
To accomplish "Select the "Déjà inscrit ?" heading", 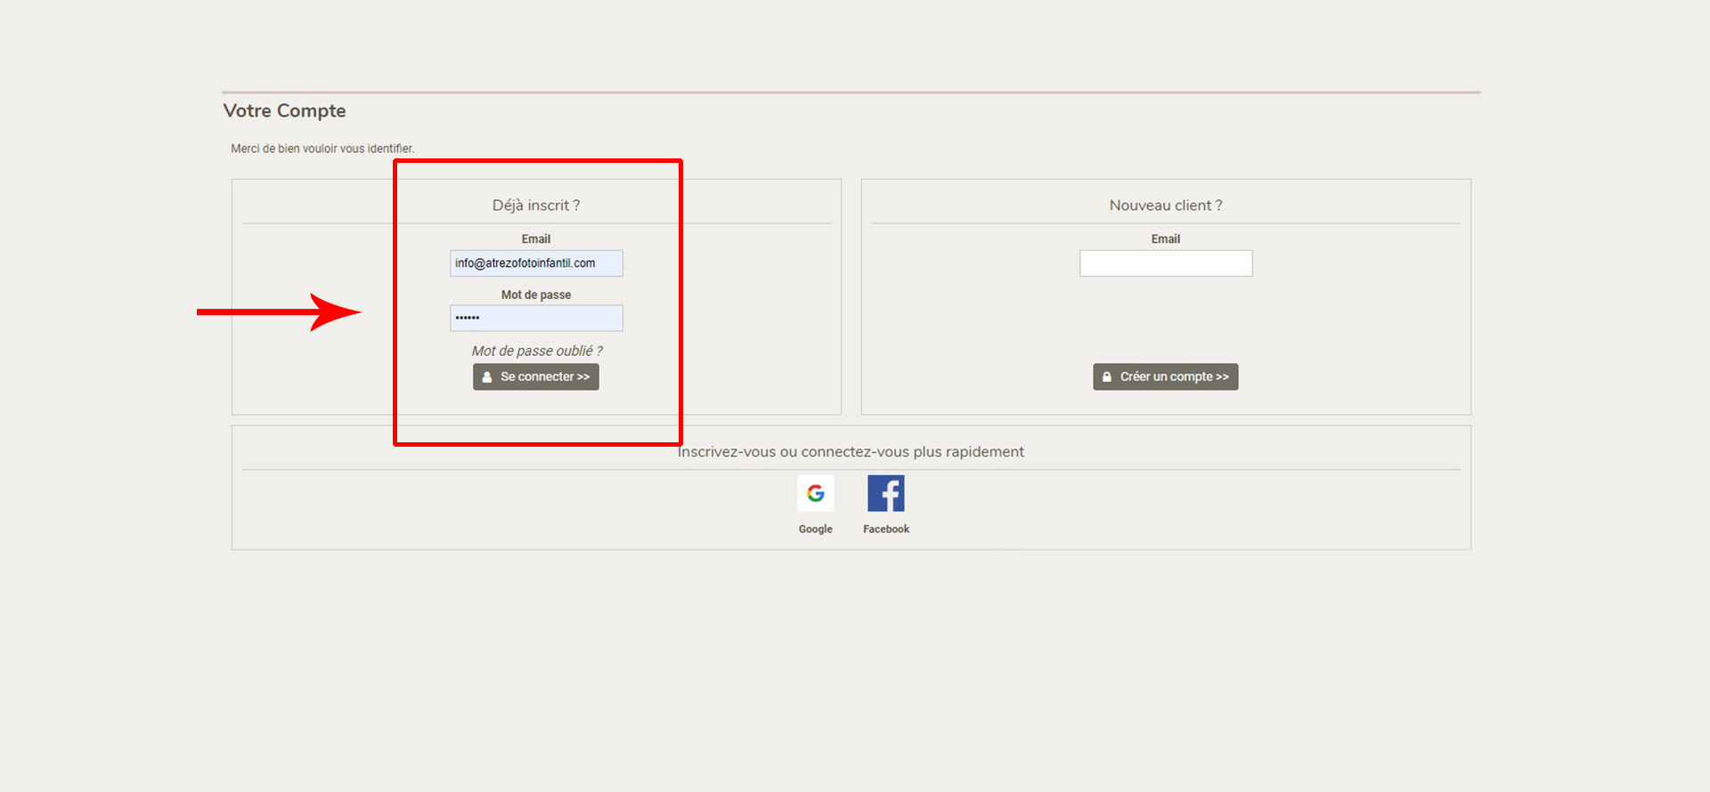I will pos(536,206).
